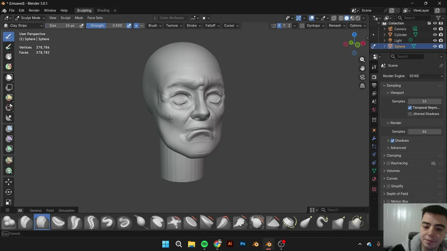Open the Face Sets menu
The height and width of the screenshot is (251, 447).
point(95,18)
